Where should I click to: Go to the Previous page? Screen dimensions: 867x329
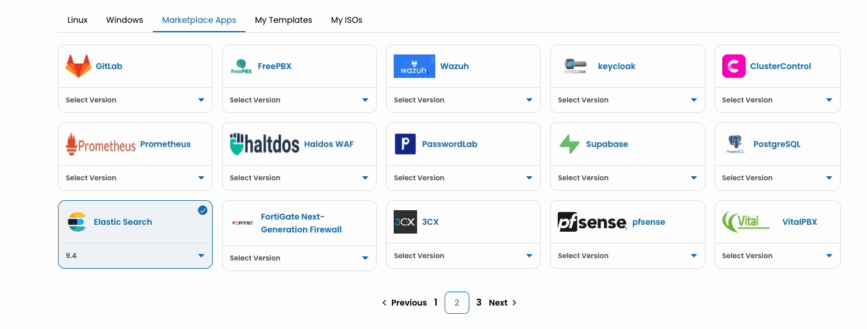coord(404,303)
